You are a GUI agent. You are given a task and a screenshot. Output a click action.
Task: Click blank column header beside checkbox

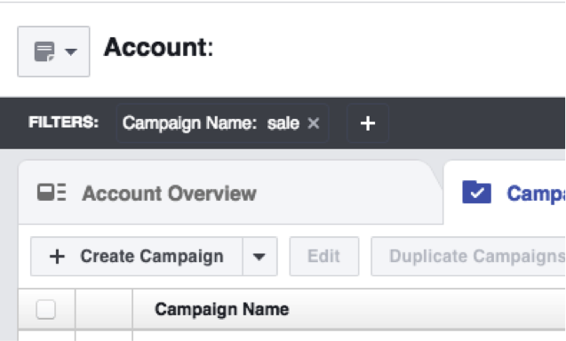[x=104, y=309]
